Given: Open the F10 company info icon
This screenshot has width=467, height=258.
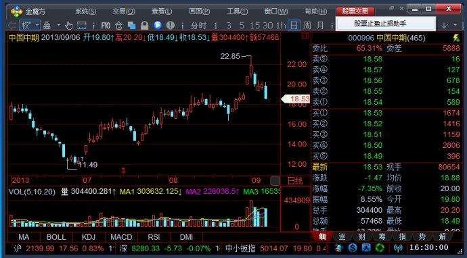Looking at the screenshot, I should click(x=106, y=26).
